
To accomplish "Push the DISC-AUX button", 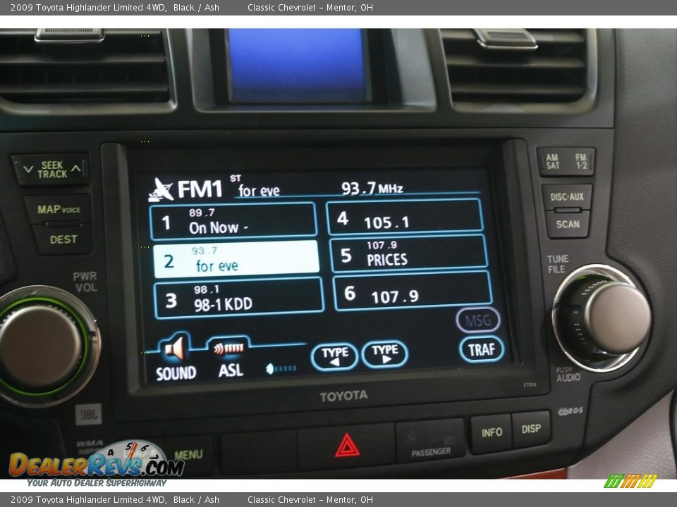I will pyautogui.click(x=567, y=197).
